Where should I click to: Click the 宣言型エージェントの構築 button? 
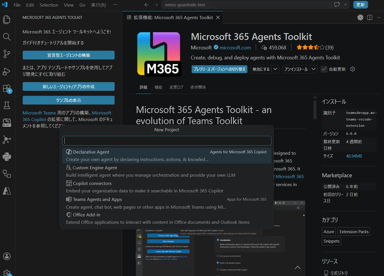coord(69,55)
